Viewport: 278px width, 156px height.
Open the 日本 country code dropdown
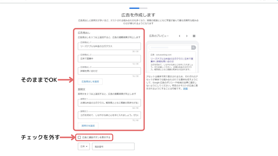tap(84, 147)
